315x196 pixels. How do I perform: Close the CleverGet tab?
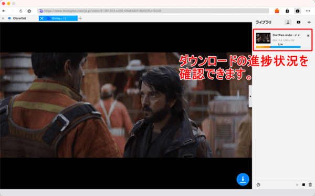coord(3,18)
